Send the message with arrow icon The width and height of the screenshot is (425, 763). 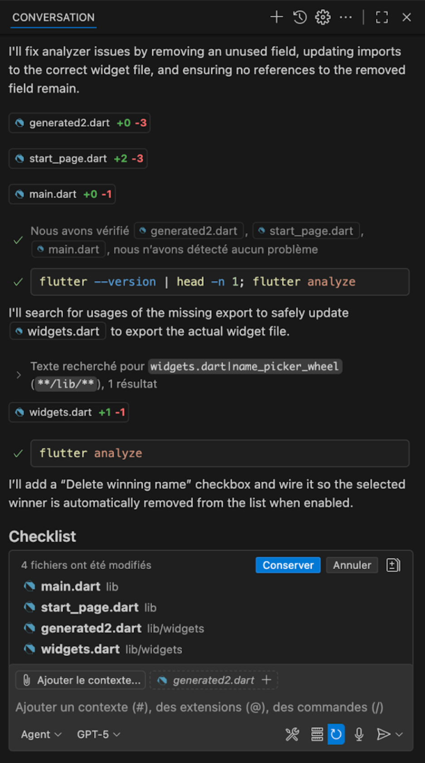click(x=383, y=734)
